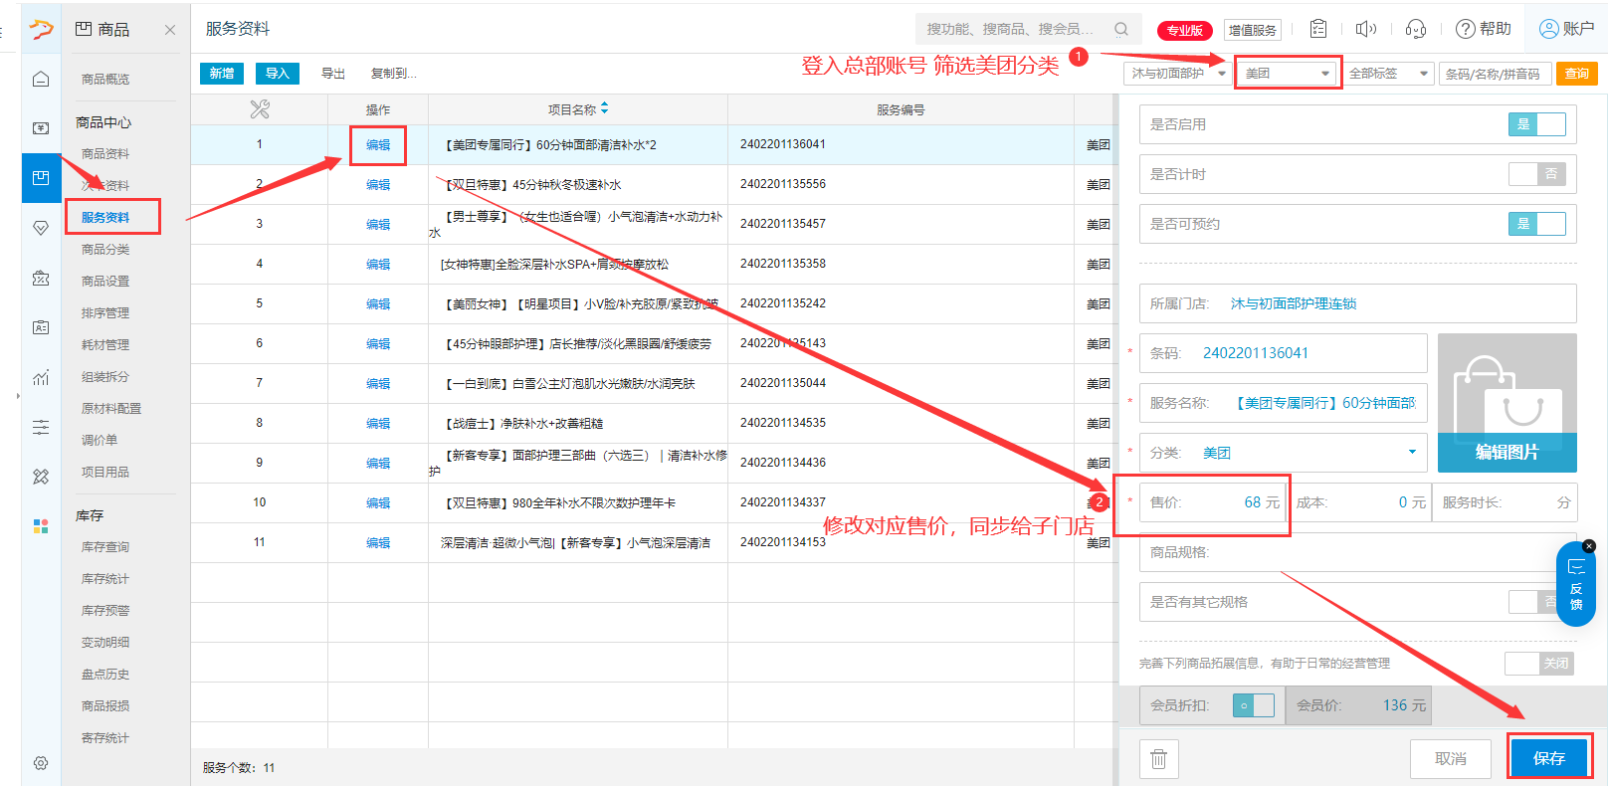Open 商品资料 in the side menu
Image resolution: width=1608 pixels, height=786 pixels.
click(105, 154)
